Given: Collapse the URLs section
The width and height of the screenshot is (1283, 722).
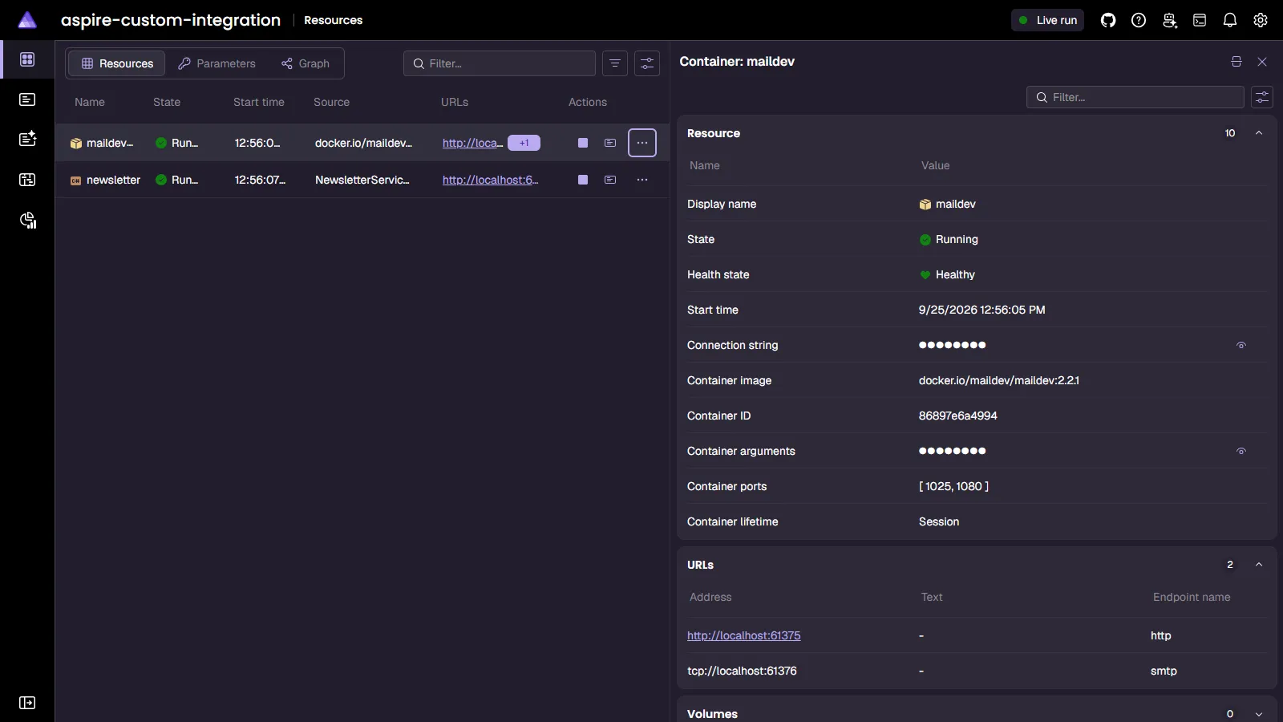Looking at the screenshot, I should click(x=1259, y=565).
